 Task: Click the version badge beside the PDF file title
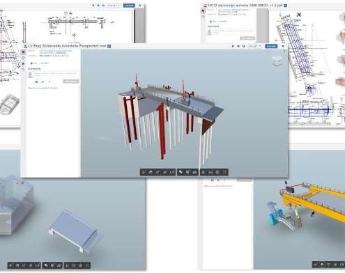[285, 6]
